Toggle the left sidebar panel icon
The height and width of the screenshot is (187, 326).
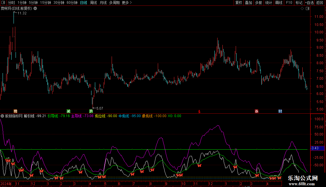(x=3, y=3)
